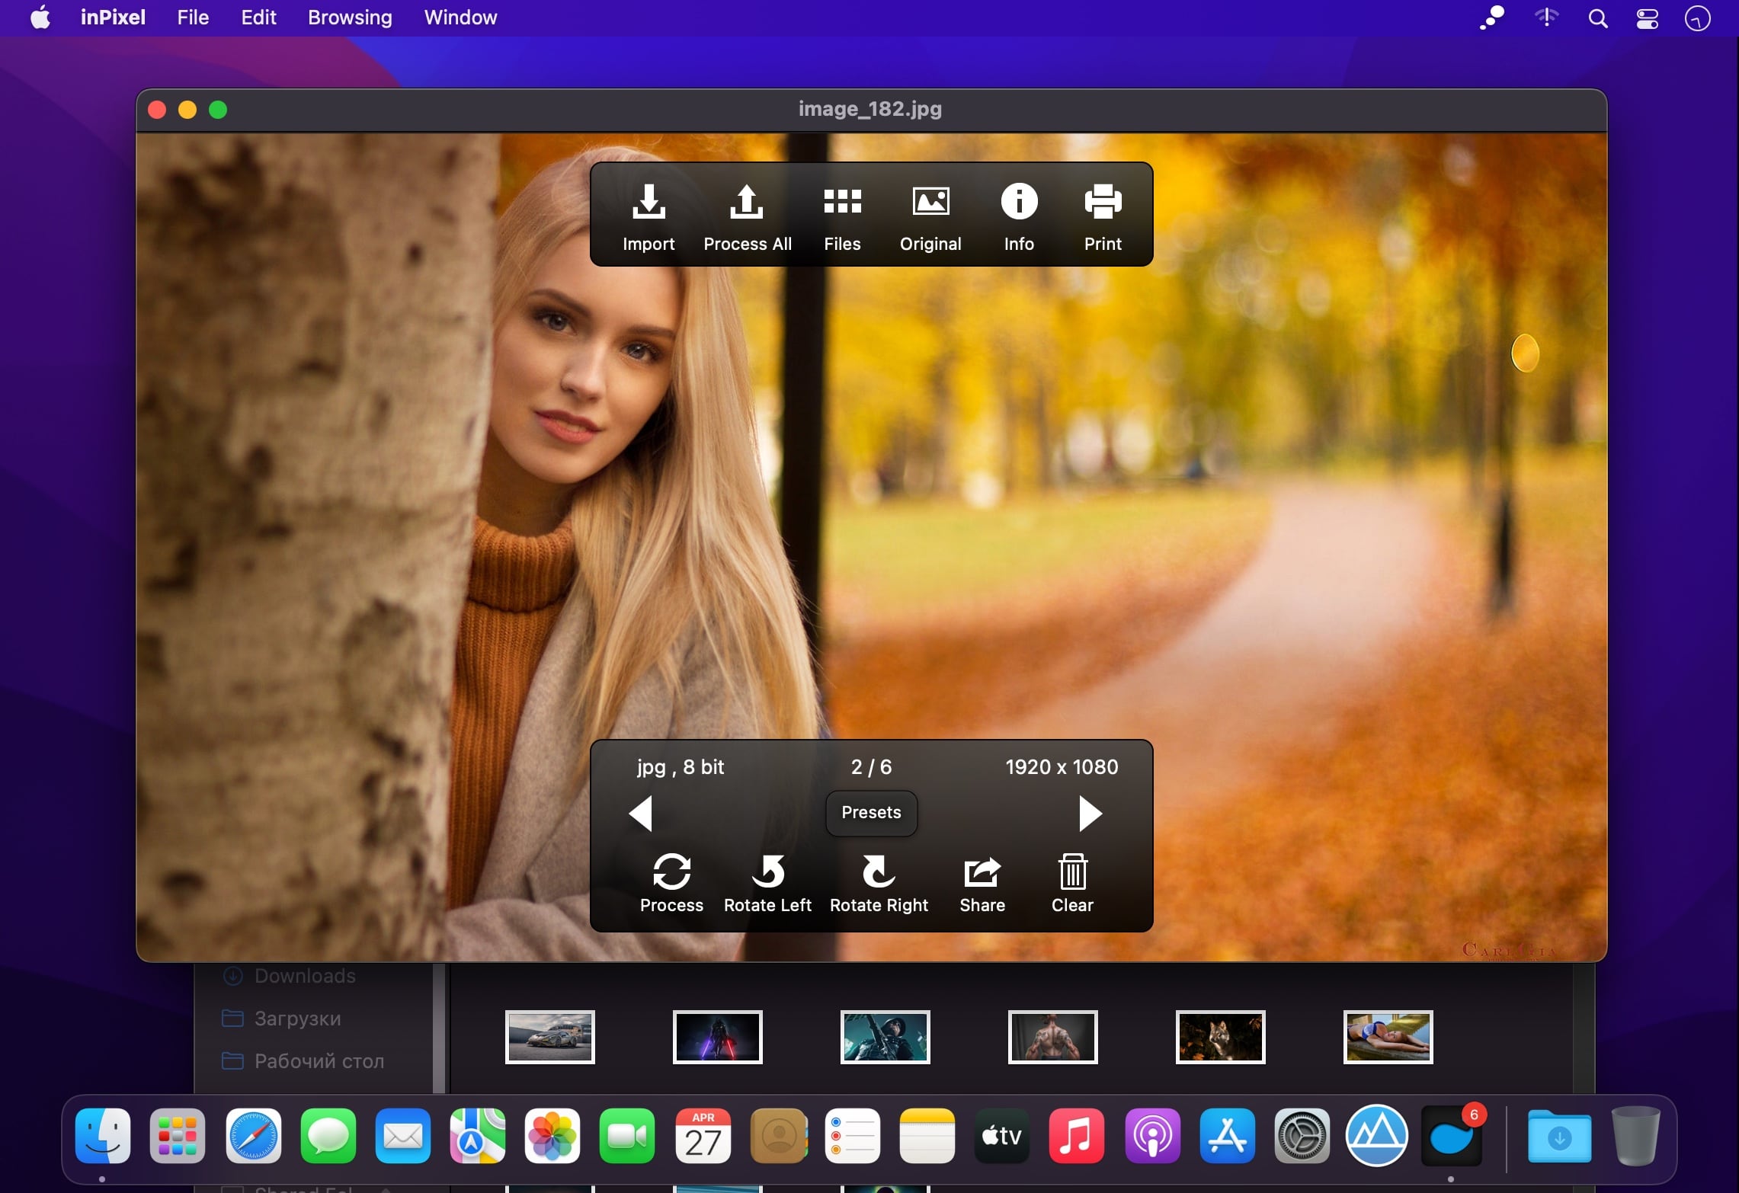The width and height of the screenshot is (1739, 1193).
Task: Open the Info panel
Action: 1019,217
